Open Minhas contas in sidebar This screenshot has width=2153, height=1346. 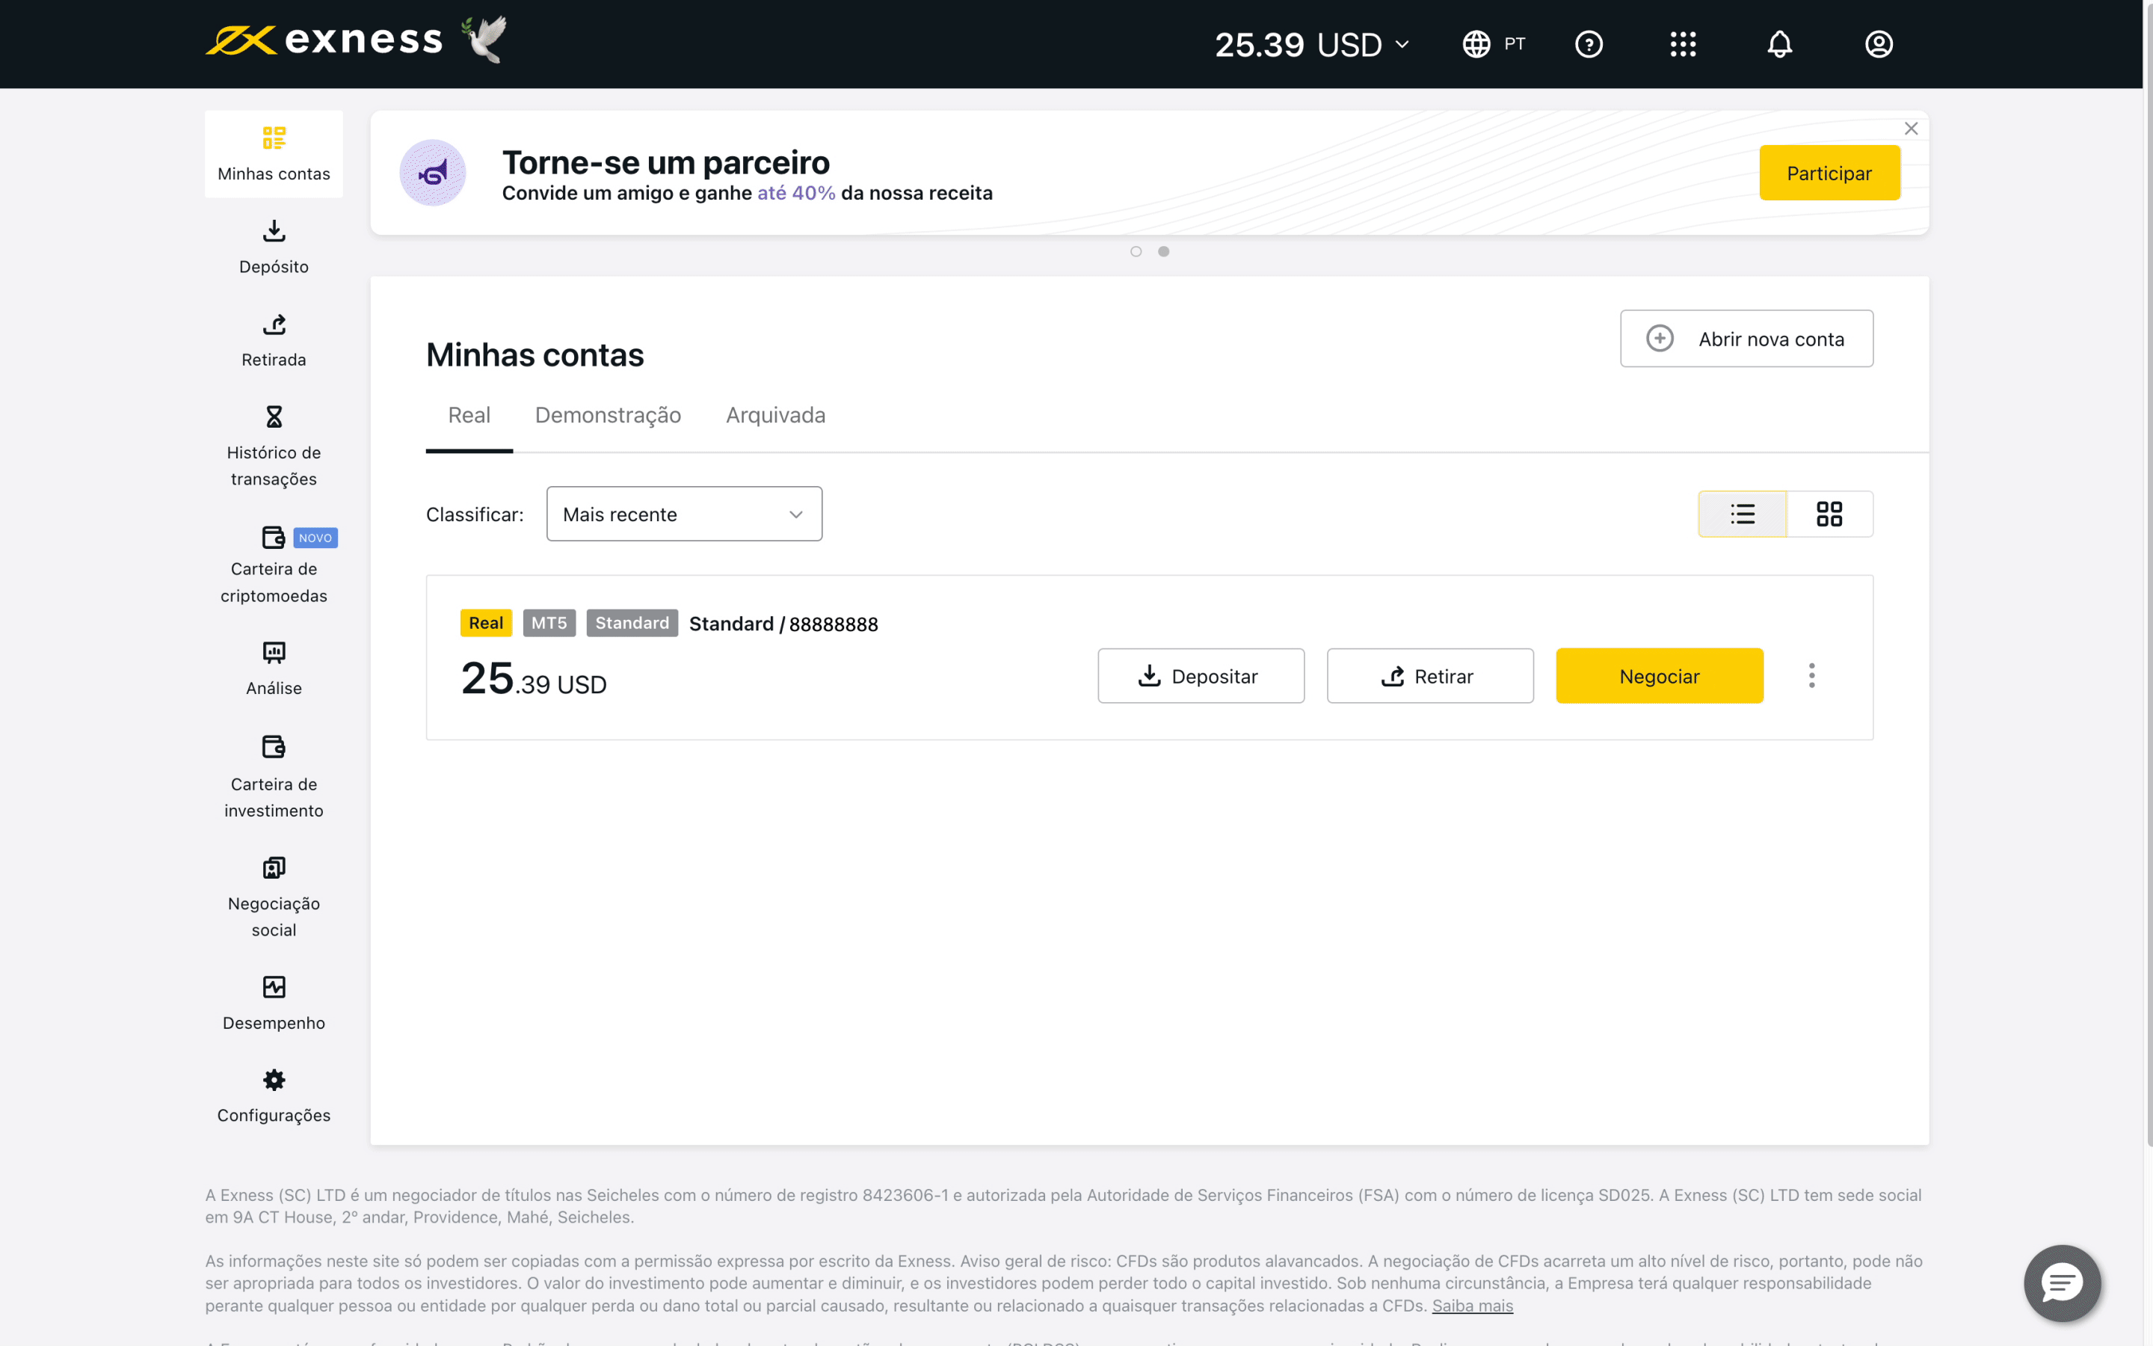pyautogui.click(x=274, y=154)
